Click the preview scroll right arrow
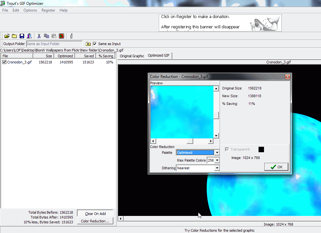 click(x=211, y=141)
